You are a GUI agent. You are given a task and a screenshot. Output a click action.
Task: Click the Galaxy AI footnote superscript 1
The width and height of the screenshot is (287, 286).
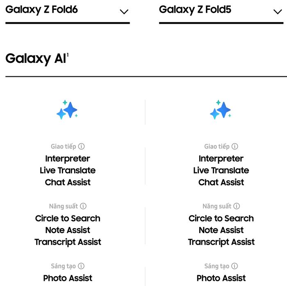point(68,55)
